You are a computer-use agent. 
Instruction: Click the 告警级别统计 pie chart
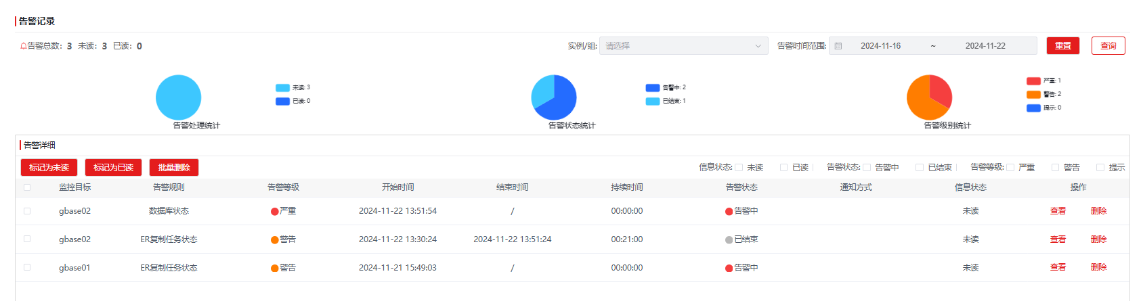[929, 97]
